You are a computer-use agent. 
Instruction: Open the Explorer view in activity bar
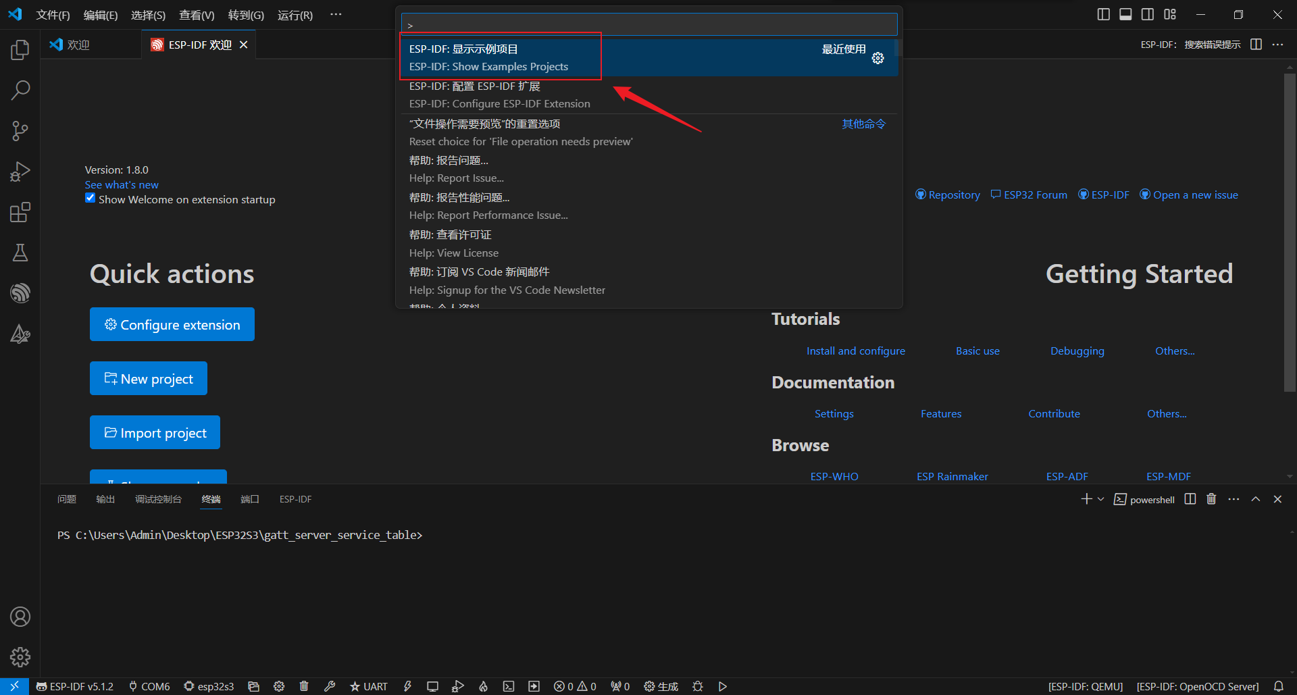pos(20,49)
